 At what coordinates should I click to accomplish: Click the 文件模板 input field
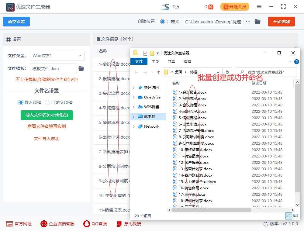[53, 69]
